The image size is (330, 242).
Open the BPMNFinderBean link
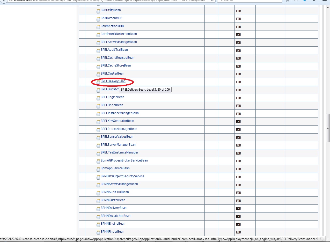[112, 232]
